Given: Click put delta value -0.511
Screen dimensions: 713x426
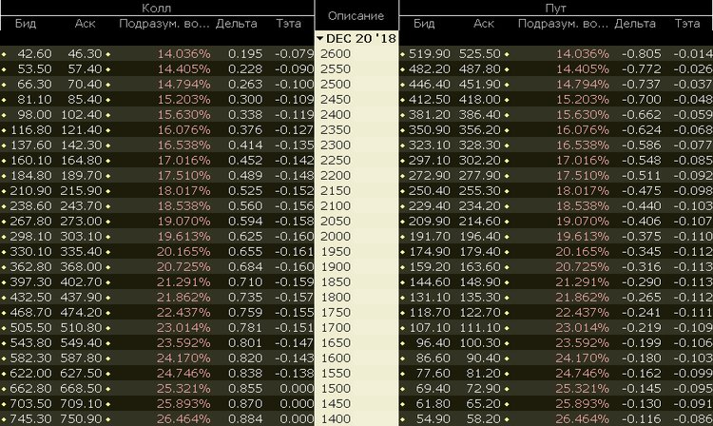Looking at the screenshot, I should pos(642,176).
